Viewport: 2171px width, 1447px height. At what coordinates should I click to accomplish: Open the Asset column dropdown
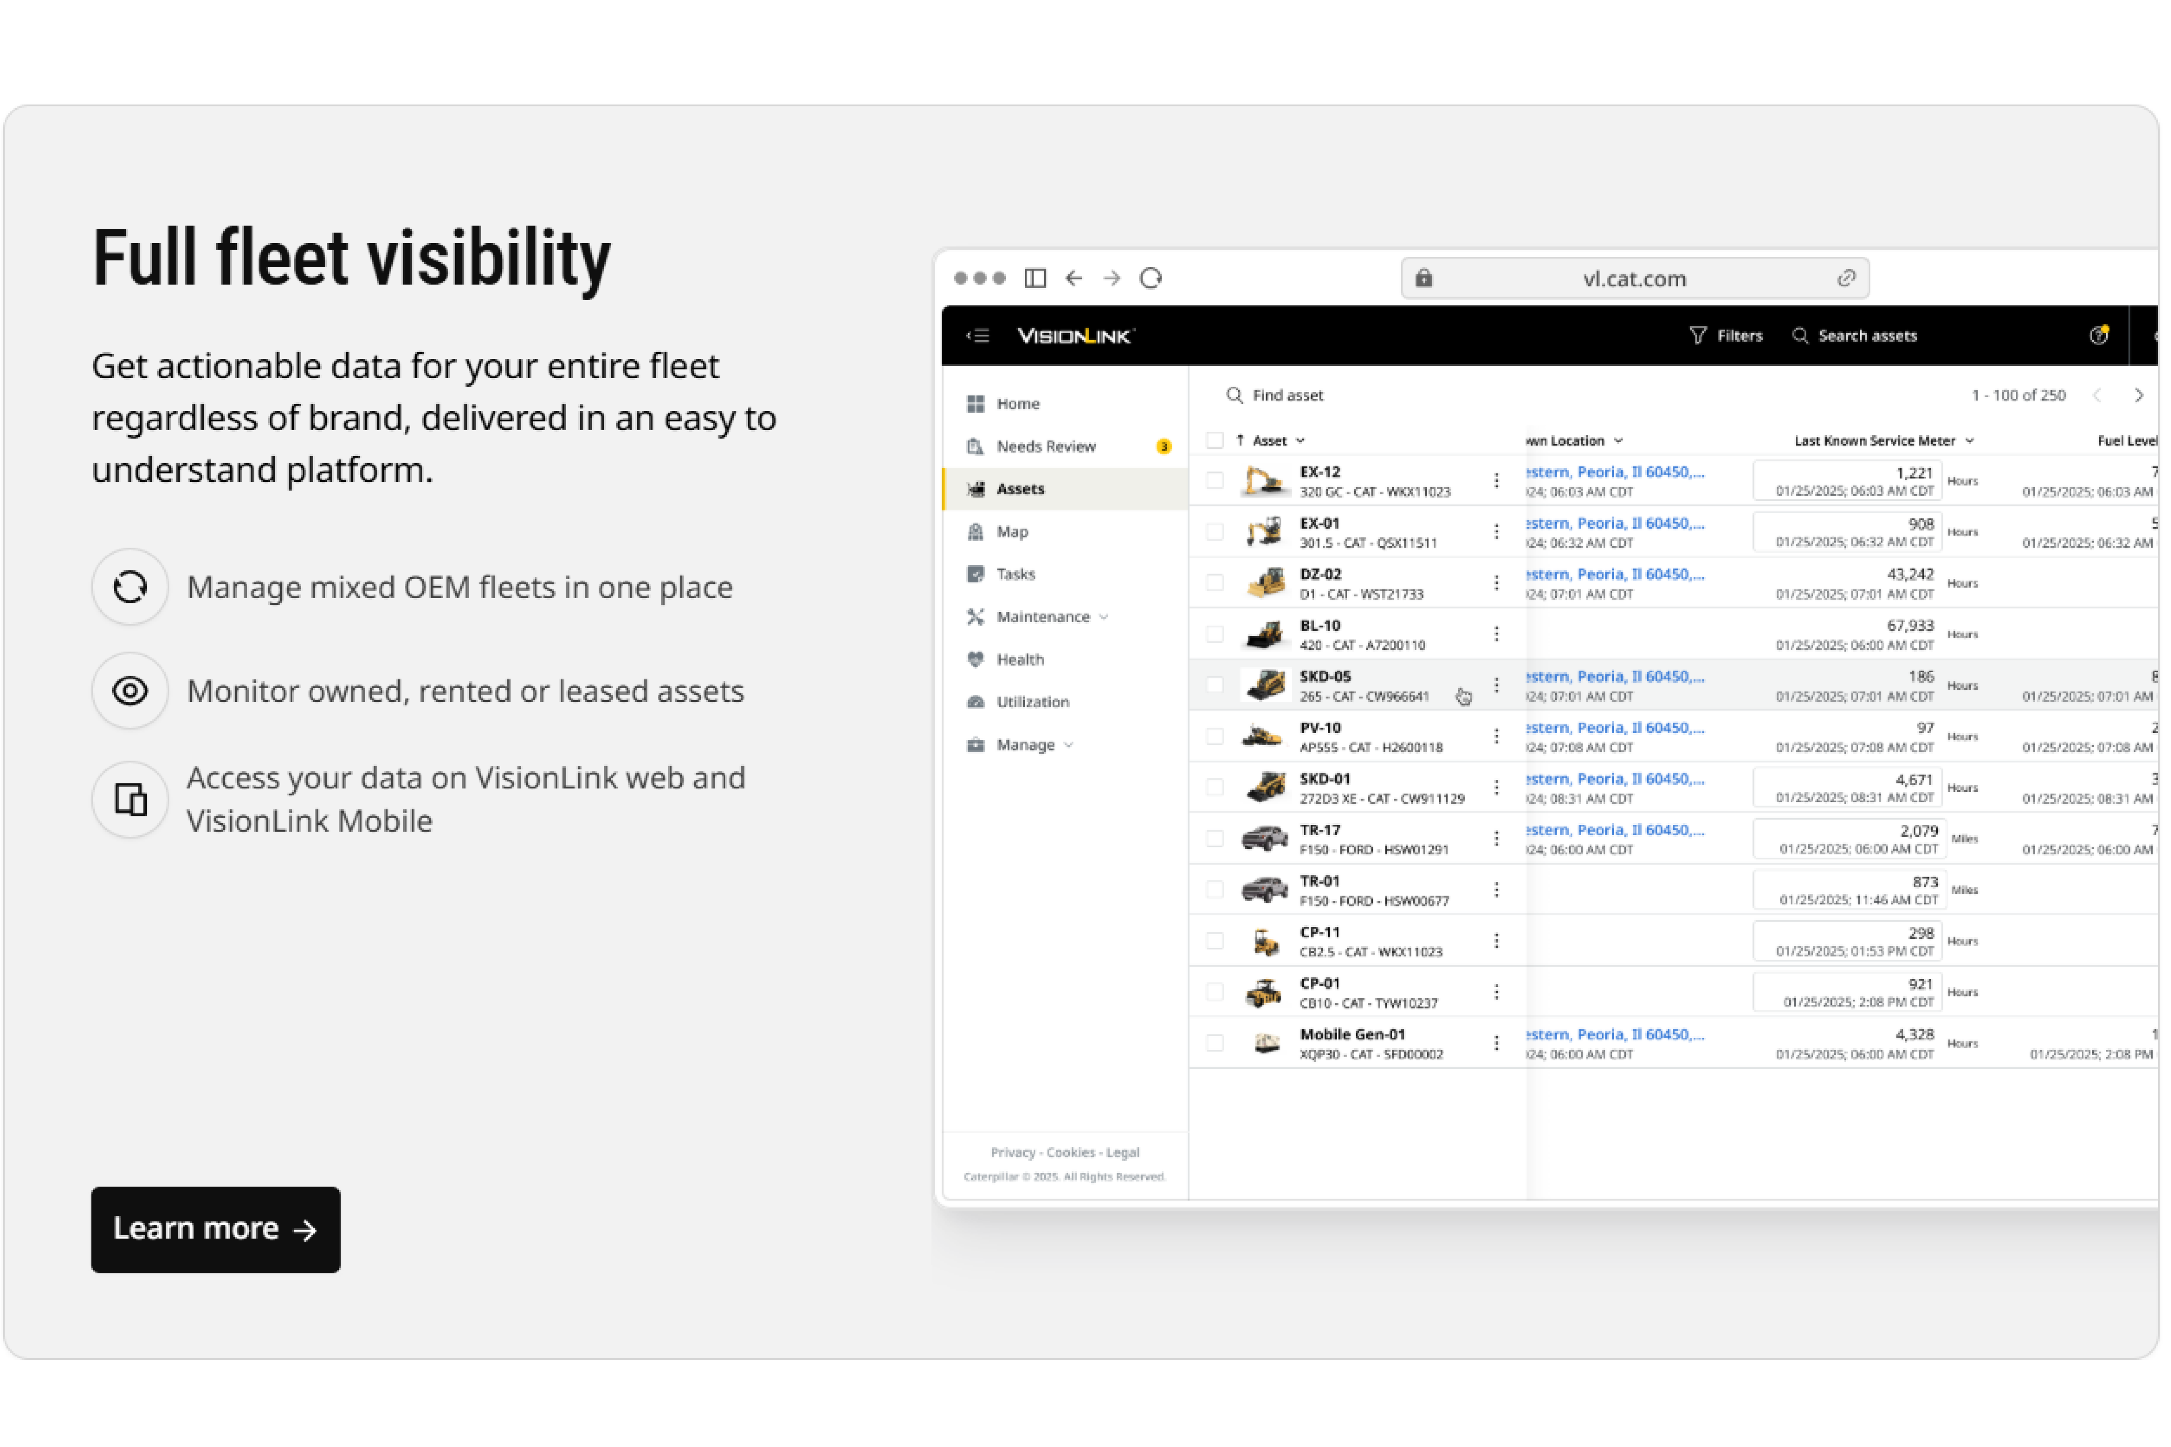click(x=1301, y=441)
